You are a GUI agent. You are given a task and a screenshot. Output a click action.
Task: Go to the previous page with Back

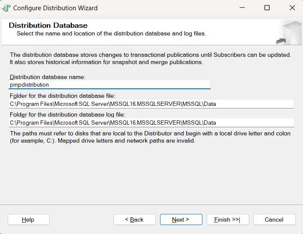pyautogui.click(x=134, y=219)
